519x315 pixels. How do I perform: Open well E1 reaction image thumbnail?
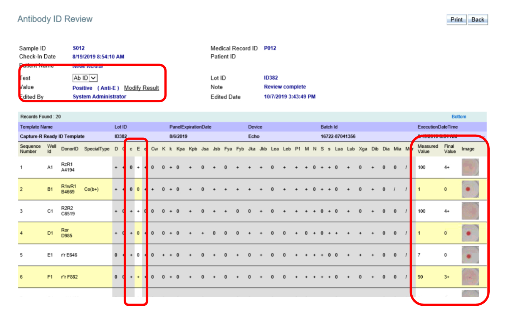pos(470,255)
